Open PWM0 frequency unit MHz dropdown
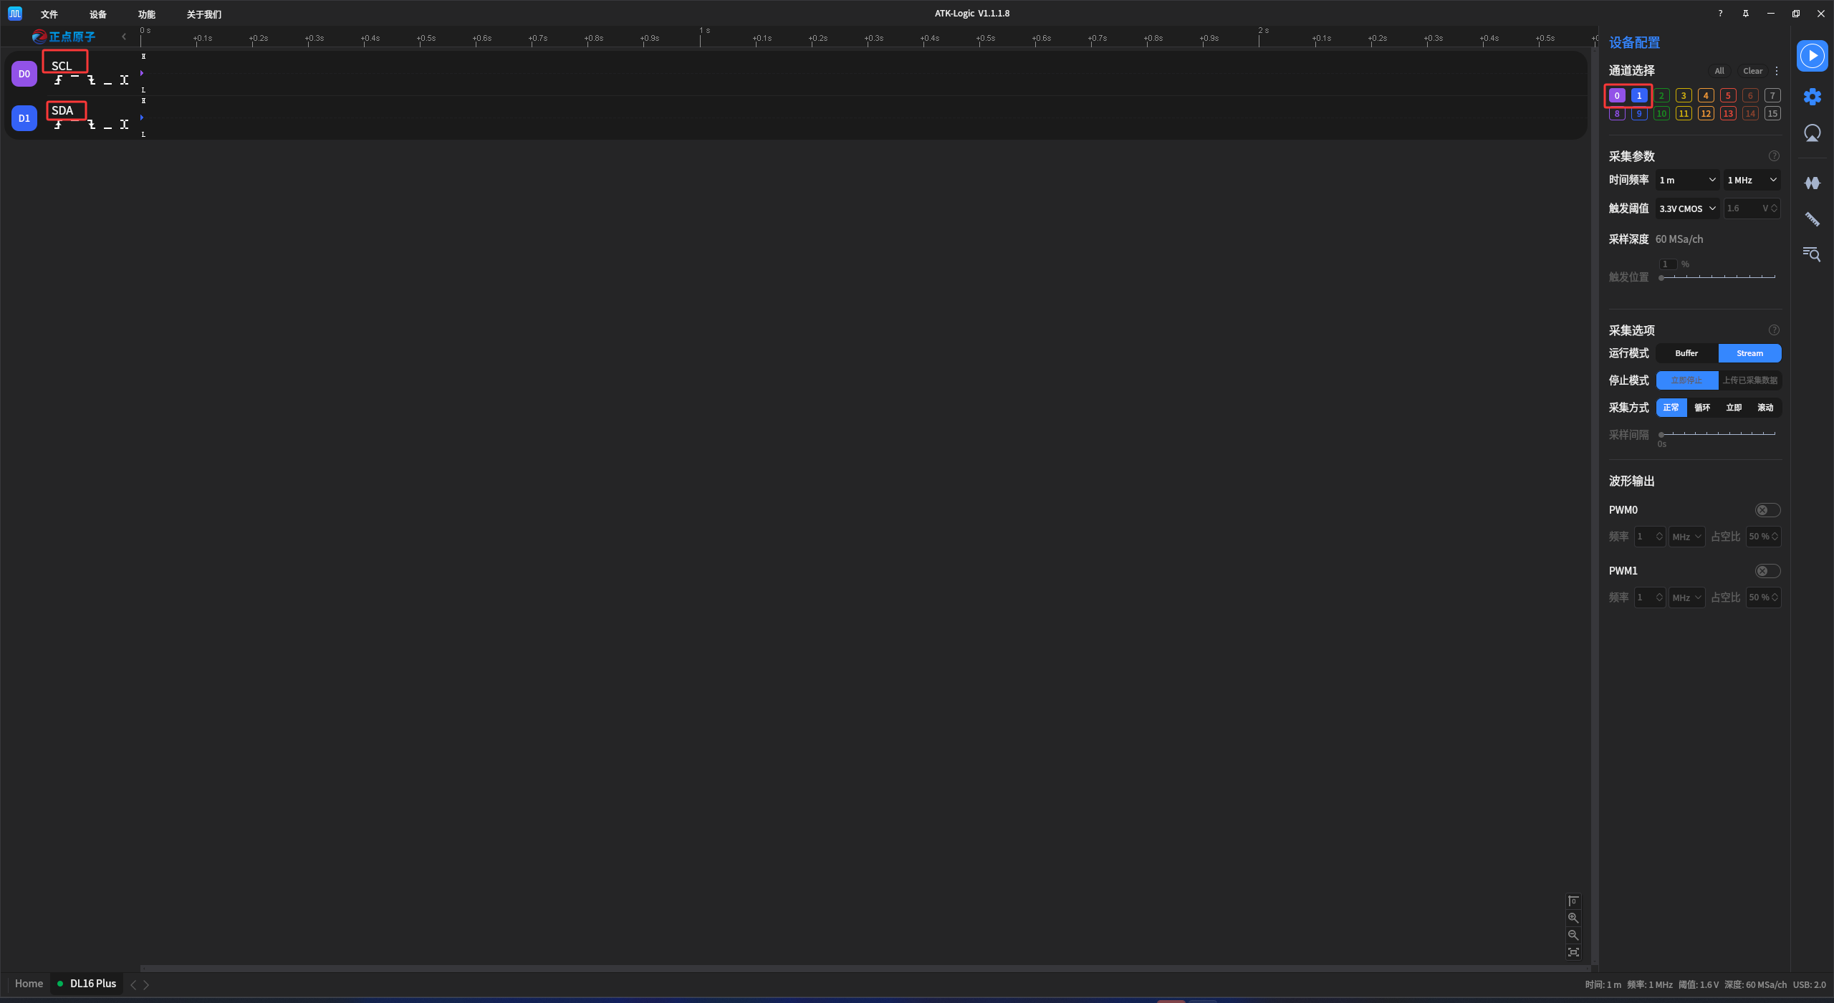 [1686, 537]
